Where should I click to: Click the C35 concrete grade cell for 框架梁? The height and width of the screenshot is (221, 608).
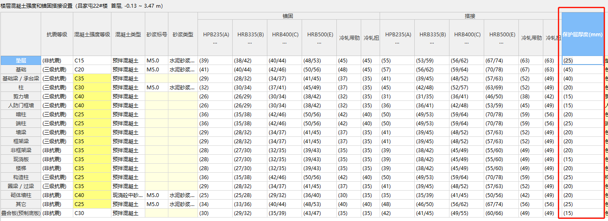92,141
